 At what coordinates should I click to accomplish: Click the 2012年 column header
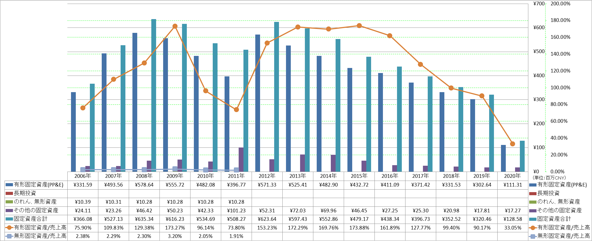267,176
